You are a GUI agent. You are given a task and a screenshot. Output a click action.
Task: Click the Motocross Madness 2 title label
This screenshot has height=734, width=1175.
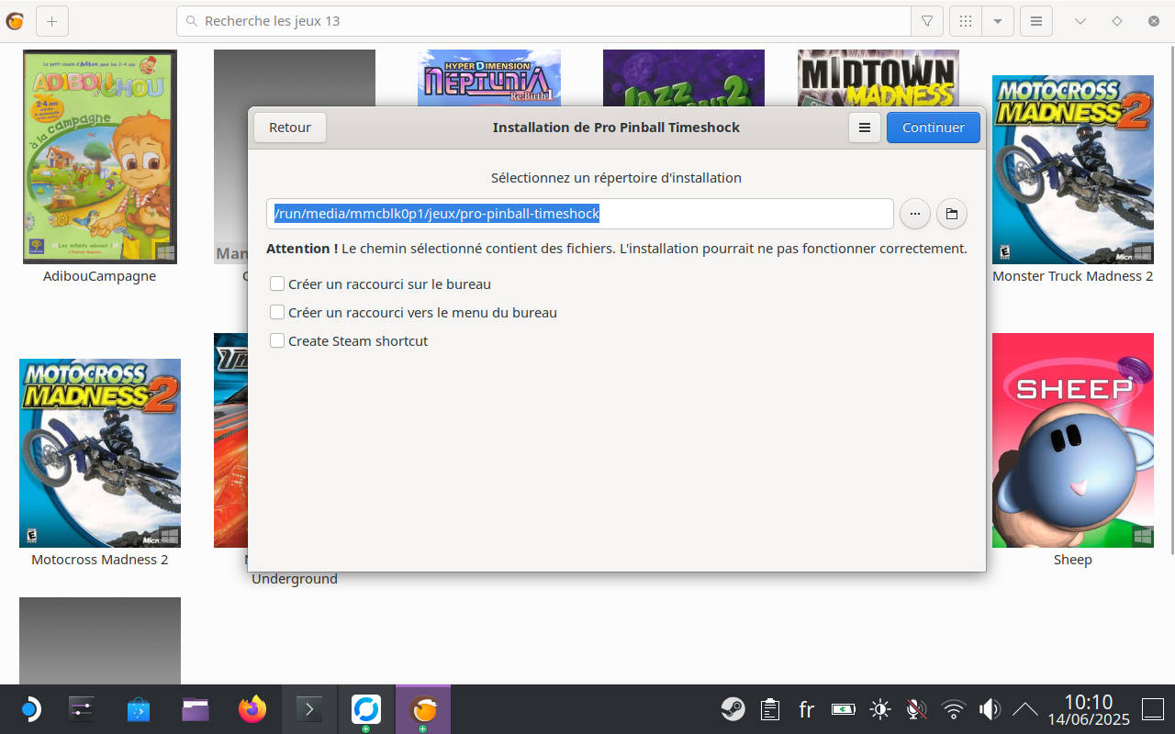click(100, 560)
